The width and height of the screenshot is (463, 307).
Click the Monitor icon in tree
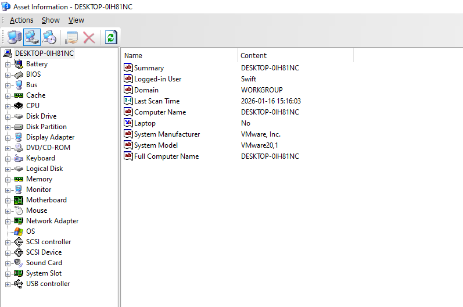[x=19, y=190]
